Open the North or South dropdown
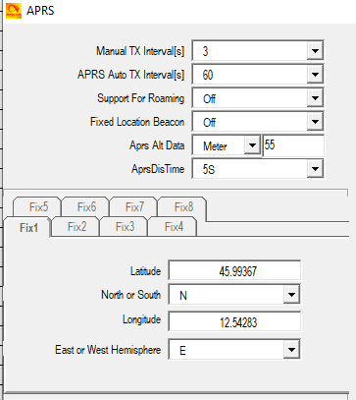The height and width of the screenshot is (400, 356). pyautogui.click(x=234, y=295)
